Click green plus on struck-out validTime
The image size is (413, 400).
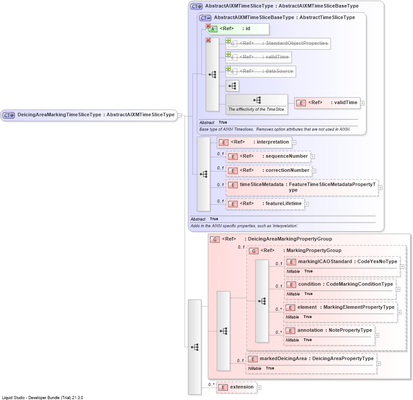tap(228, 54)
